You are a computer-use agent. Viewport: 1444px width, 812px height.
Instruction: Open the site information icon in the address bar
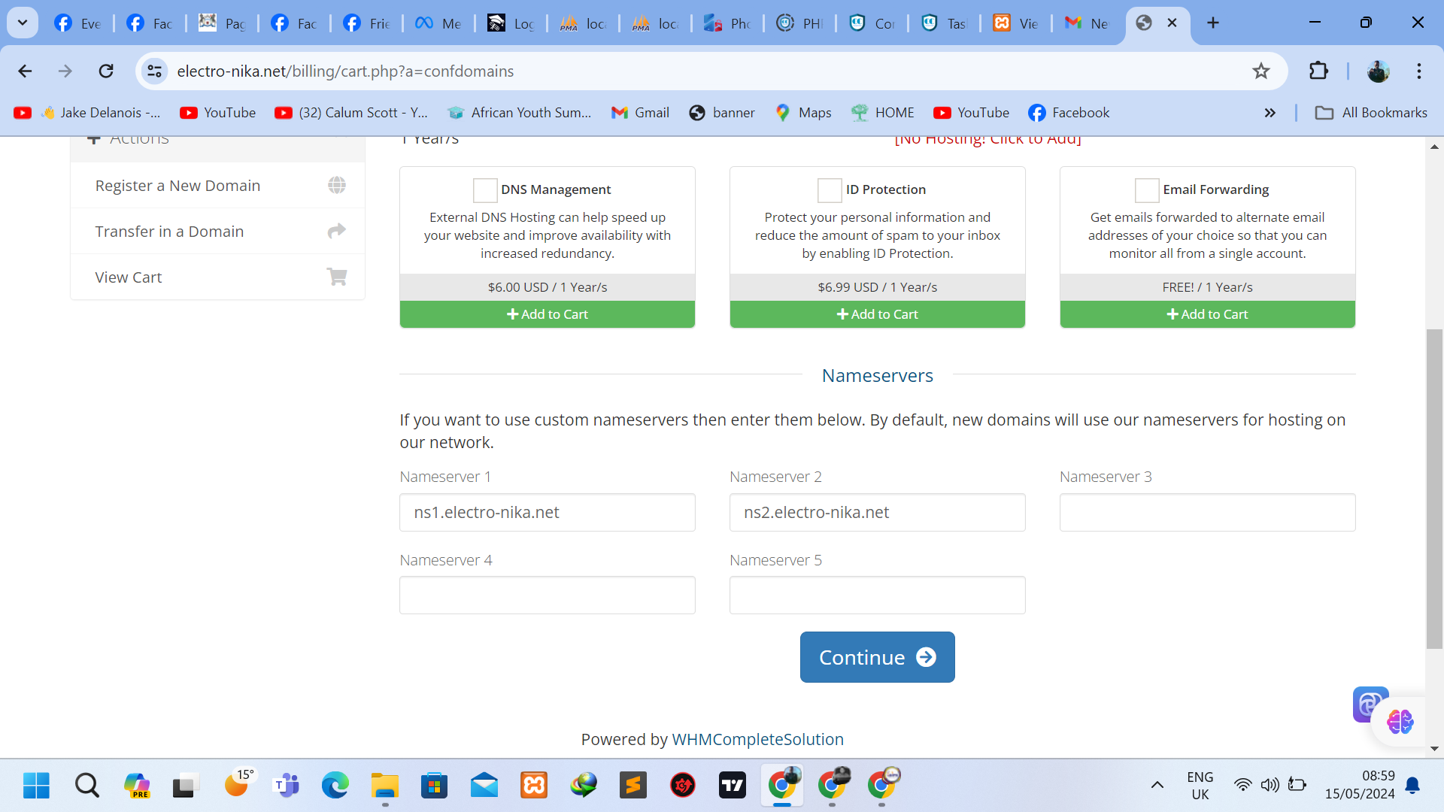(155, 71)
